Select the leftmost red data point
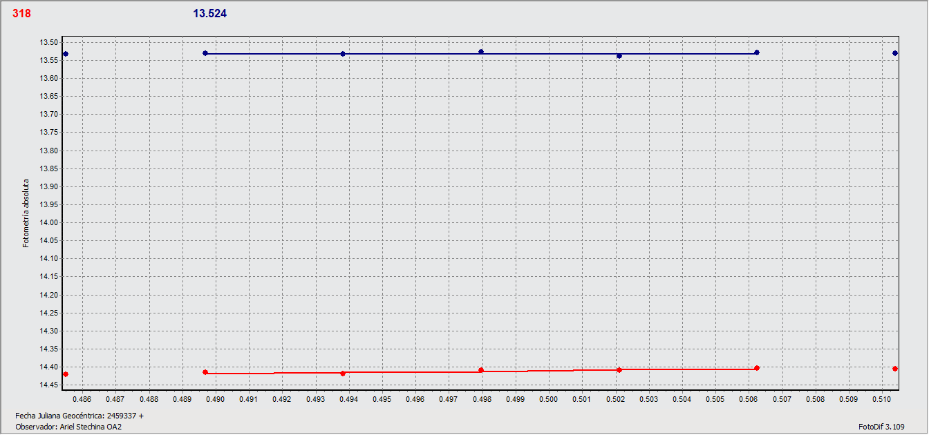 coord(66,374)
